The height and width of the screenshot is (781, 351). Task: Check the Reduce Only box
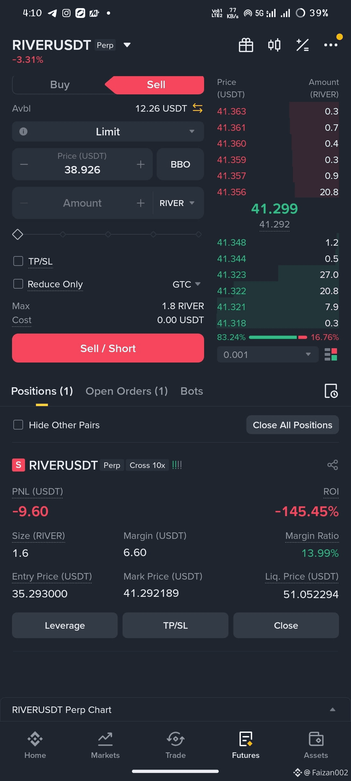(18, 284)
